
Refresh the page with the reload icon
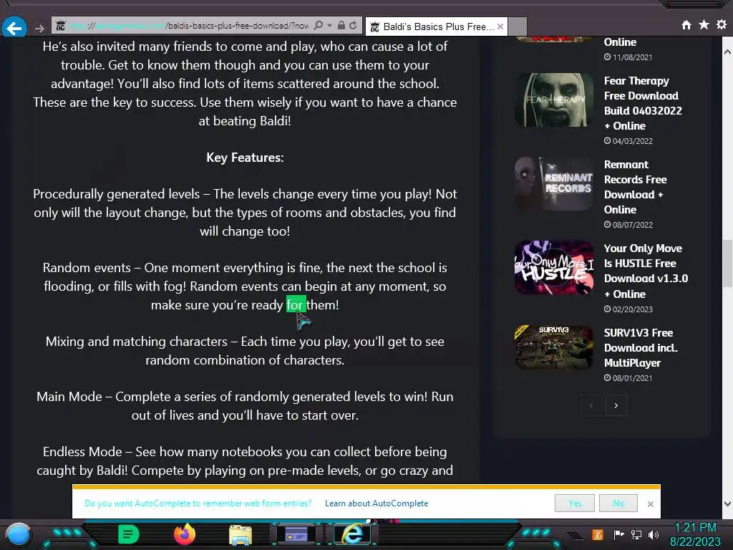pos(354,25)
